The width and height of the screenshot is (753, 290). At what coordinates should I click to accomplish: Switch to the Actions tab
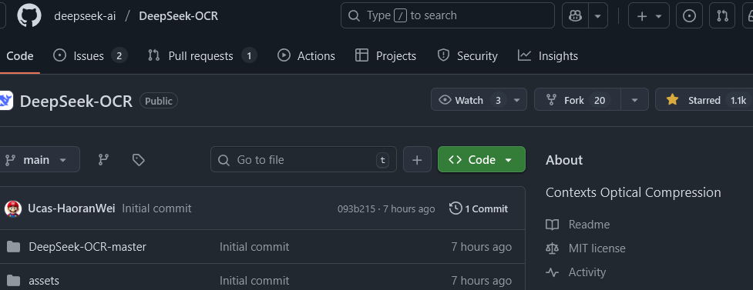pyautogui.click(x=306, y=56)
